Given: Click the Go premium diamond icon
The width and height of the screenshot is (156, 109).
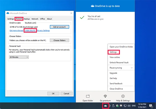Looking at the screenshot, I should coord(105,96).
